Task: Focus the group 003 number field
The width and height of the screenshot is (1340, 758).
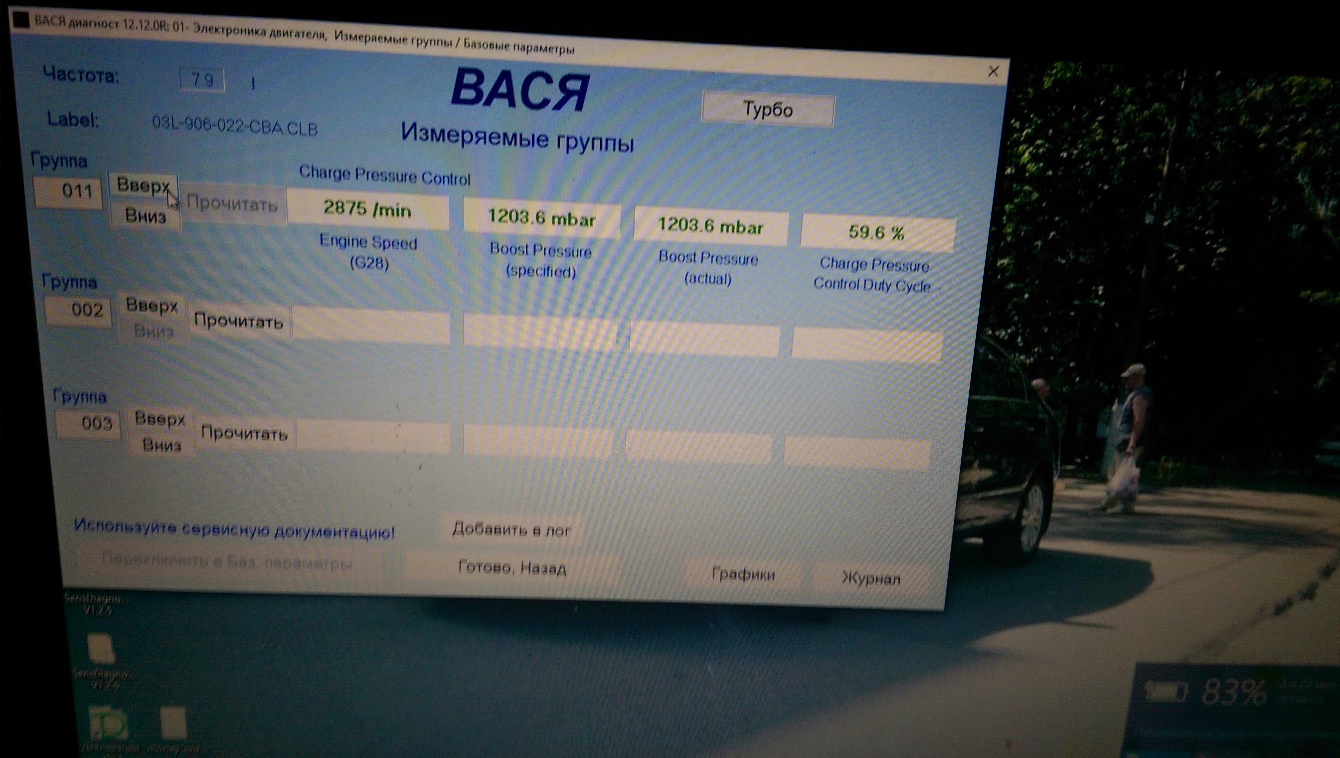Action: 87,424
